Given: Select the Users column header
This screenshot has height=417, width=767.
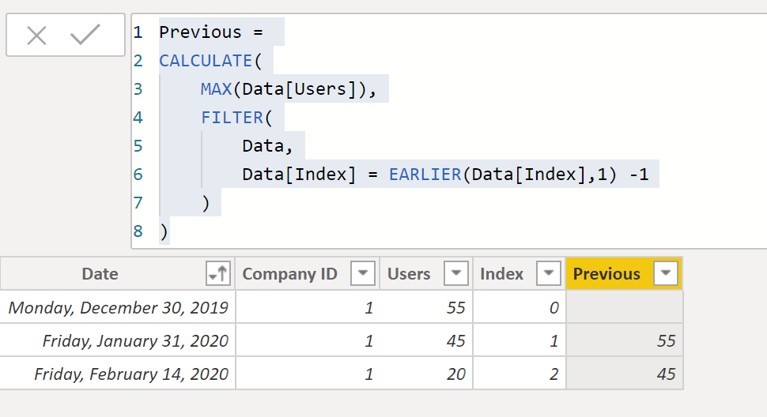Looking at the screenshot, I should tap(409, 274).
